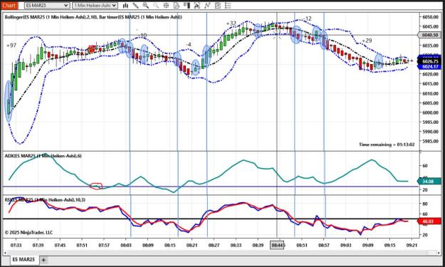Click the 6026.75 current price marker
Viewport: 445px width, 267px height.
(429, 61)
